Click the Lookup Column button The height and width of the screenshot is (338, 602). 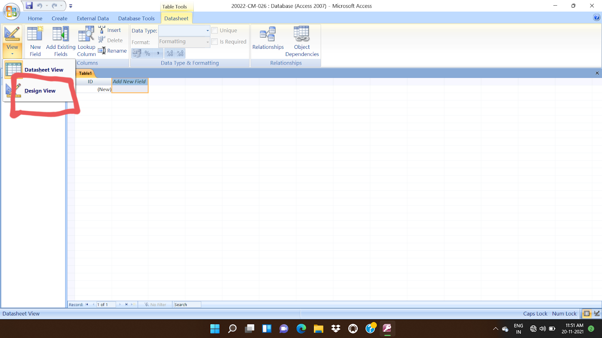[87, 41]
